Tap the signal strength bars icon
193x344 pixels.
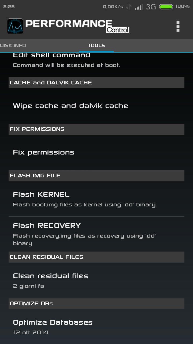click(139, 7)
